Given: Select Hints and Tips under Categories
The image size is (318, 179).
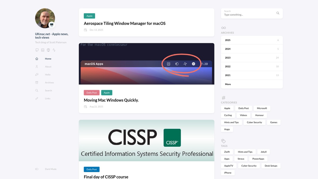Looking at the screenshot, I should coord(231,122).
